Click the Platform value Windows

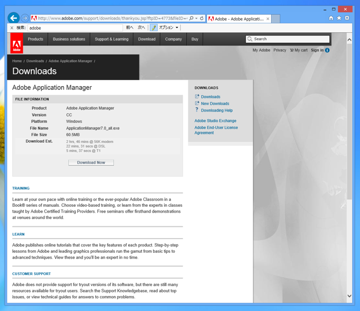(x=74, y=121)
